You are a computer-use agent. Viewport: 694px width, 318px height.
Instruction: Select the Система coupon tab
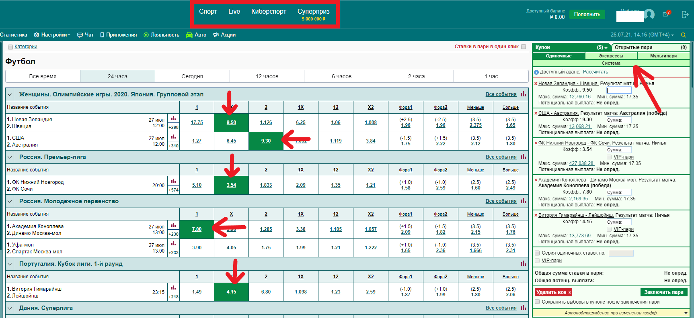click(x=611, y=63)
